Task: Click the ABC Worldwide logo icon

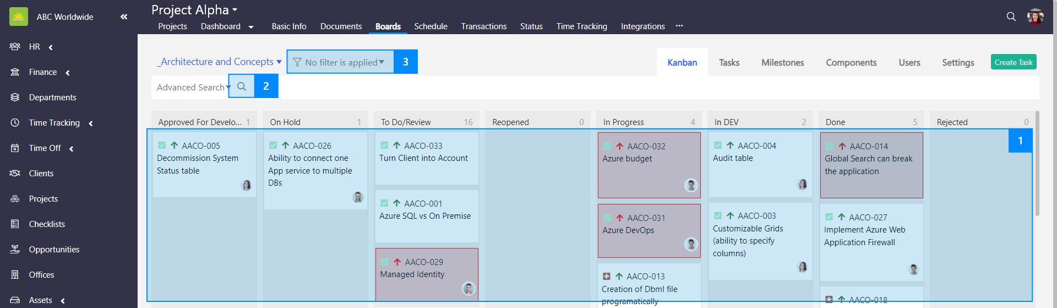Action: pyautogui.click(x=19, y=17)
